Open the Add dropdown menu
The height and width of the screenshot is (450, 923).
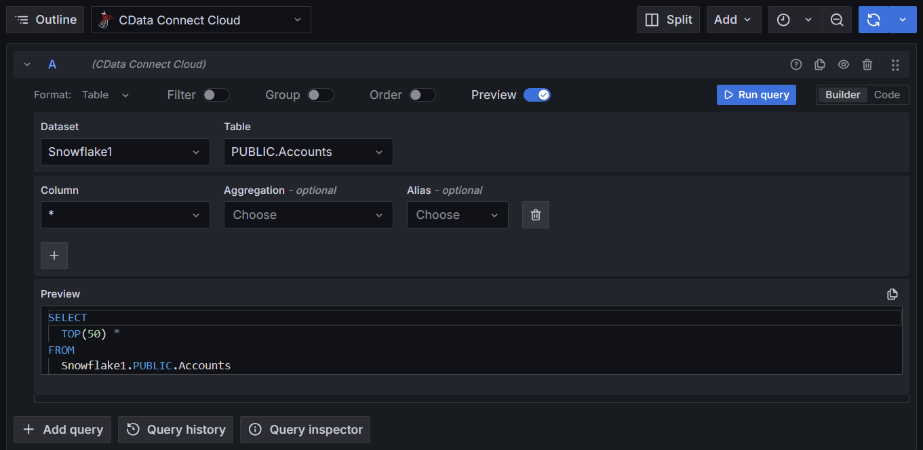coord(734,20)
